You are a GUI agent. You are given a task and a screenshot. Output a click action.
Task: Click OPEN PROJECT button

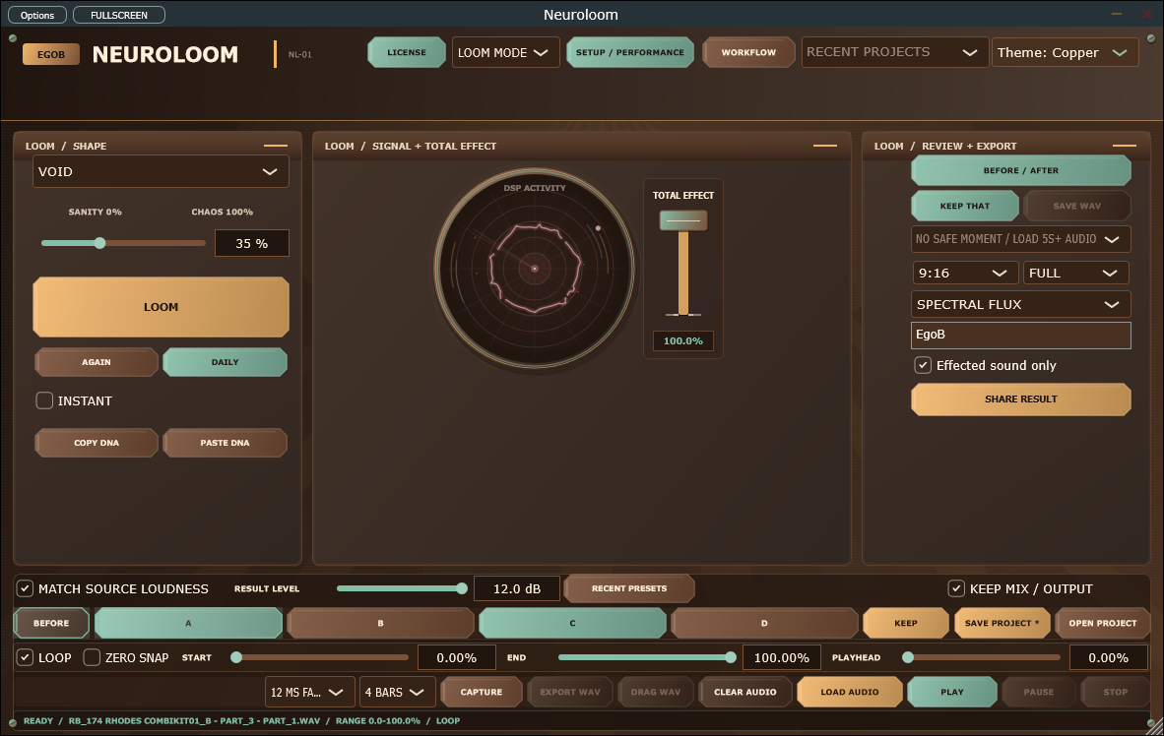(1102, 623)
